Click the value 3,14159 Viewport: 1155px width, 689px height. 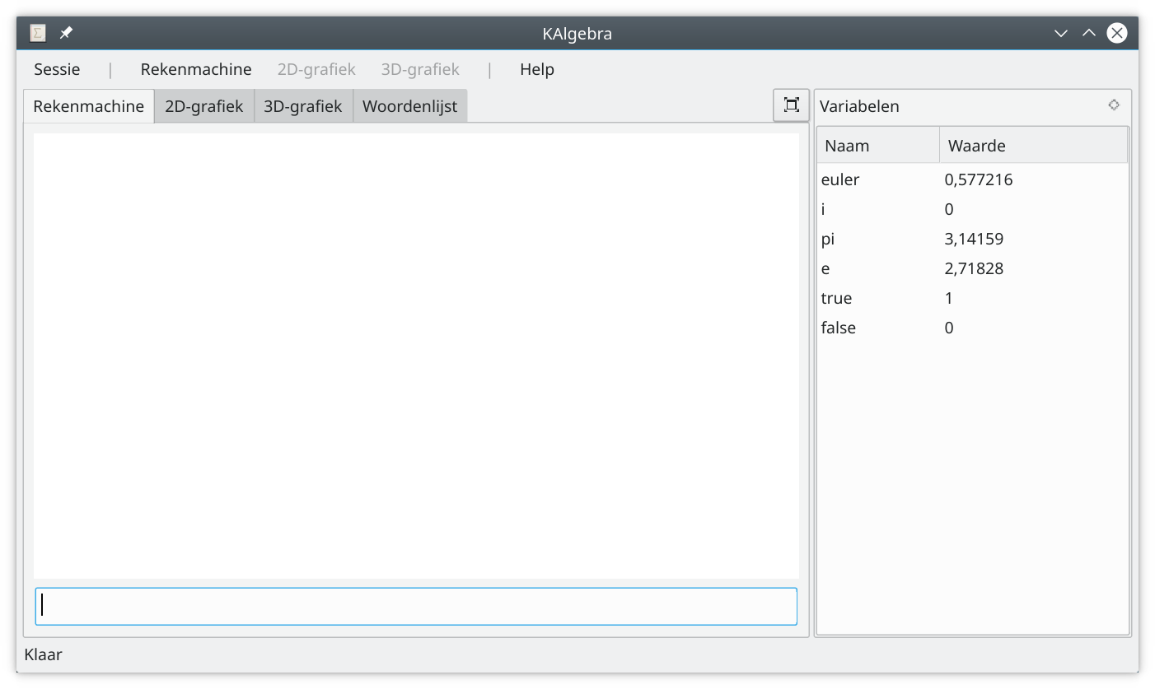coord(974,239)
